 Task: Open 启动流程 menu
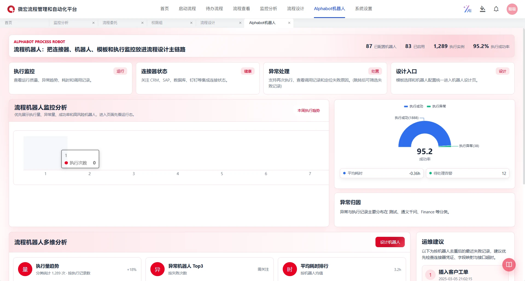tap(187, 9)
